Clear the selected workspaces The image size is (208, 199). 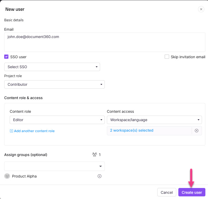coord(197,131)
